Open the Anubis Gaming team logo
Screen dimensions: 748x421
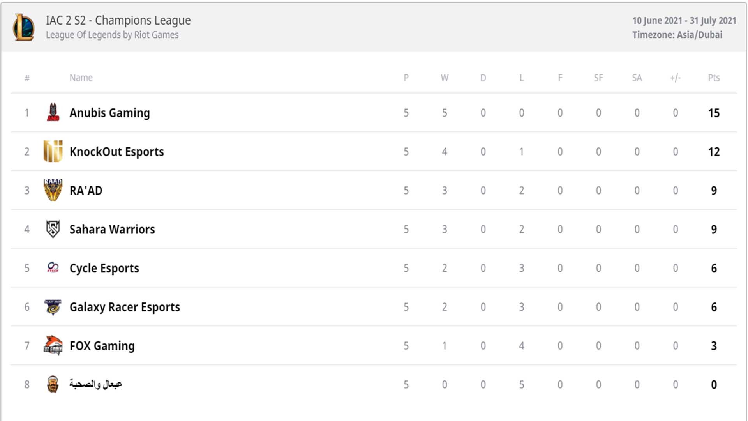(53, 112)
